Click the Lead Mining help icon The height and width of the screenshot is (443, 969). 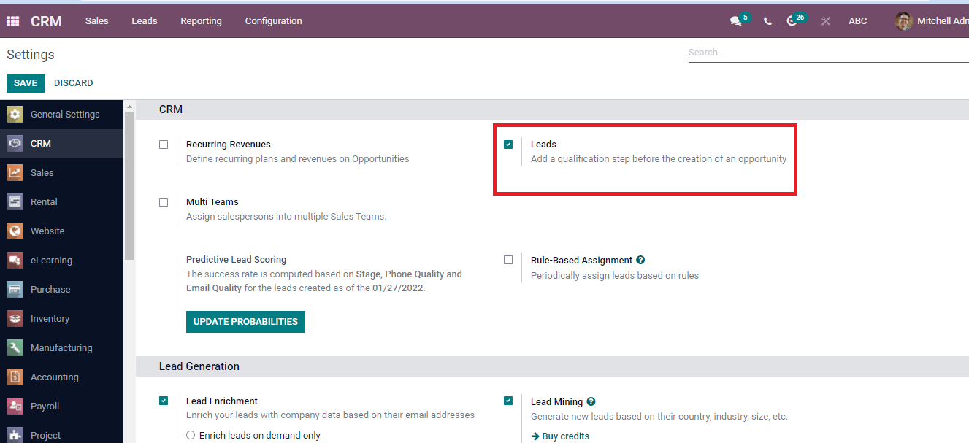[591, 401]
